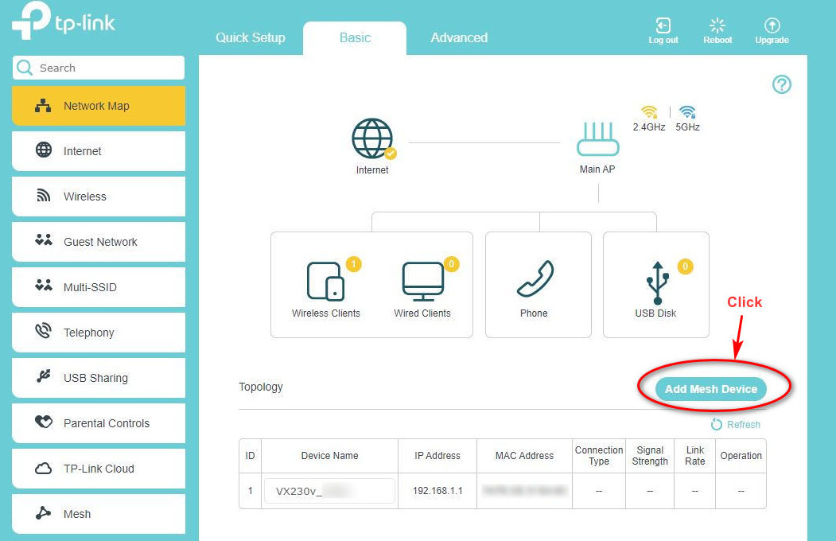Image resolution: width=836 pixels, height=541 pixels.
Task: Click the 2.4GHz Wi-Fi icon
Action: (649, 111)
